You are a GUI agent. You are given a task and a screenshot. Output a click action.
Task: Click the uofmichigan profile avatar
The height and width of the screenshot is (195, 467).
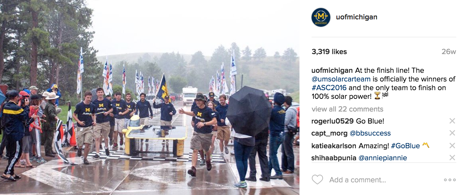pos(321,17)
